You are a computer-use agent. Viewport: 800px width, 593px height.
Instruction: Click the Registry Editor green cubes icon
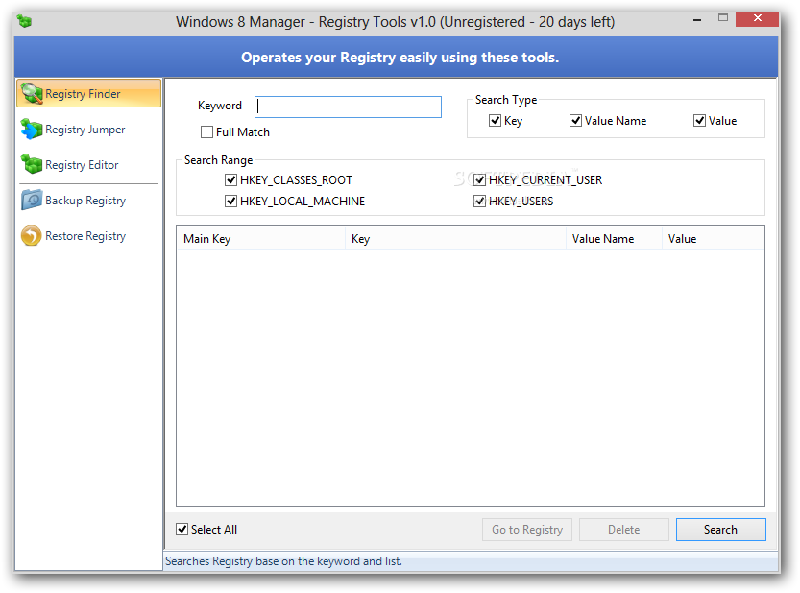32,164
